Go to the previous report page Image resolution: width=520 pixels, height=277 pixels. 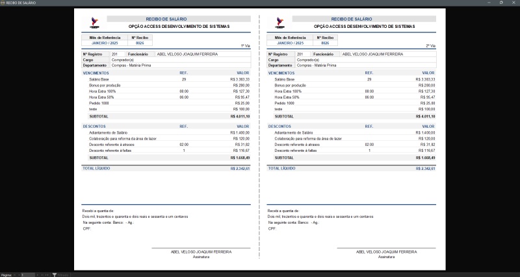(x=18, y=274)
